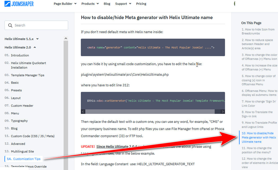The width and height of the screenshot is (278, 170).
Task: Click the HELIX_ULTIMATE_GENERATOR_TEXT constant line
Action: point(138,164)
